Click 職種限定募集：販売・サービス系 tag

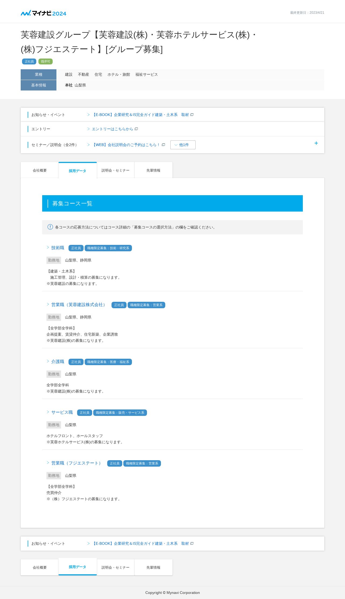pyautogui.click(x=120, y=413)
